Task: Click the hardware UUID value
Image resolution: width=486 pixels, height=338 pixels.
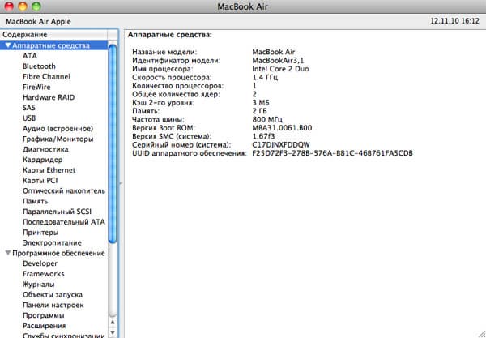Action: 333,153
